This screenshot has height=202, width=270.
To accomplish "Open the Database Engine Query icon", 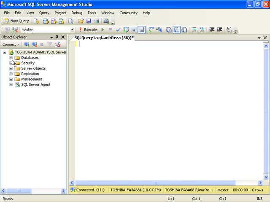I will click(36, 21).
